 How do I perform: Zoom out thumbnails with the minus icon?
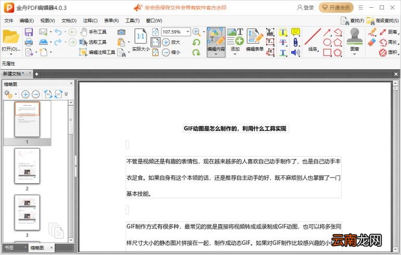pos(35,94)
